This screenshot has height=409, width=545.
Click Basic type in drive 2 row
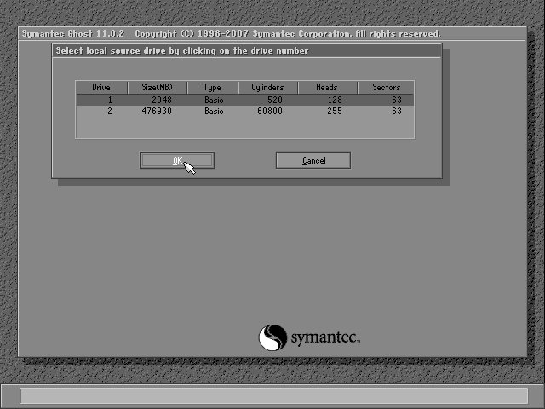click(214, 112)
